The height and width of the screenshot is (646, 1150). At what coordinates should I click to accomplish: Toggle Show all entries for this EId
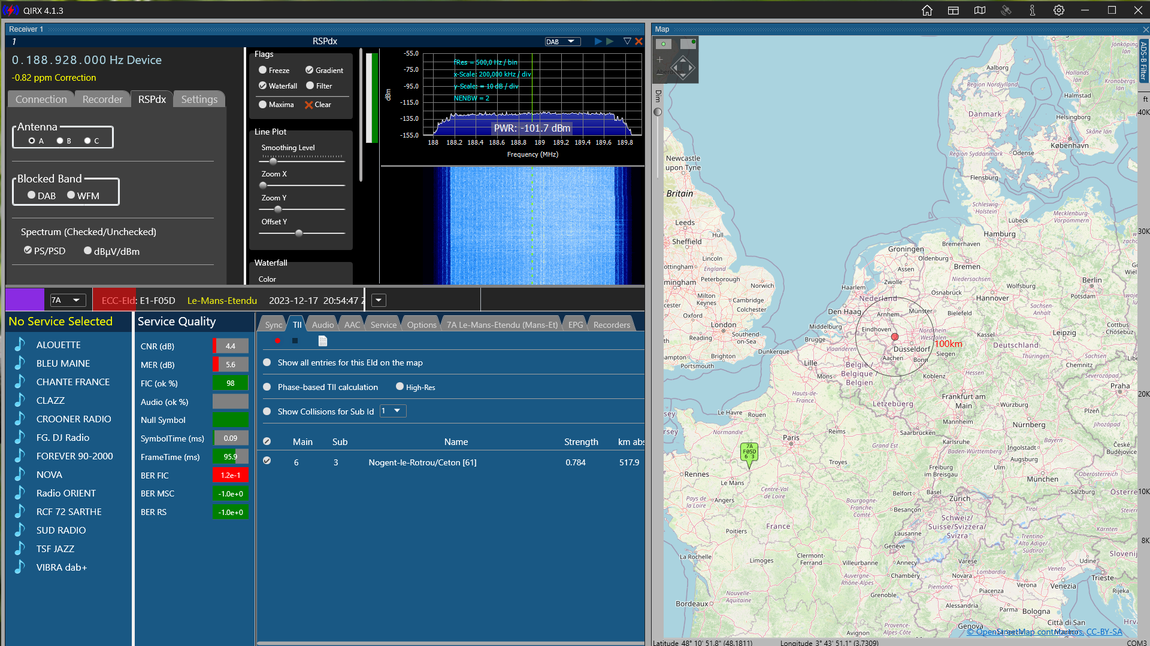(267, 362)
